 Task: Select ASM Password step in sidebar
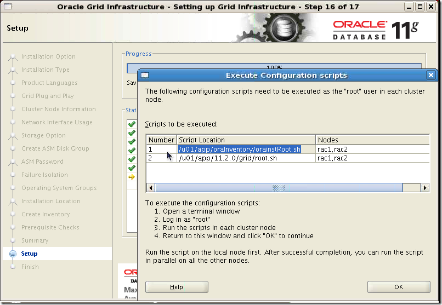click(42, 162)
